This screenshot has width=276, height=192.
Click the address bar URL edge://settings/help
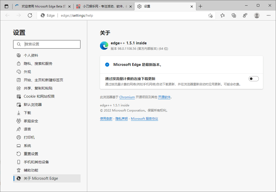point(77,16)
